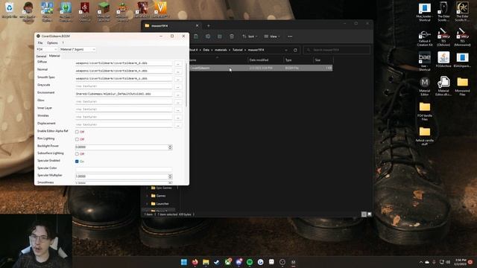Screen dimensions: 477x268
Task: Open the FO4 game version dropdown
Action: point(46,49)
